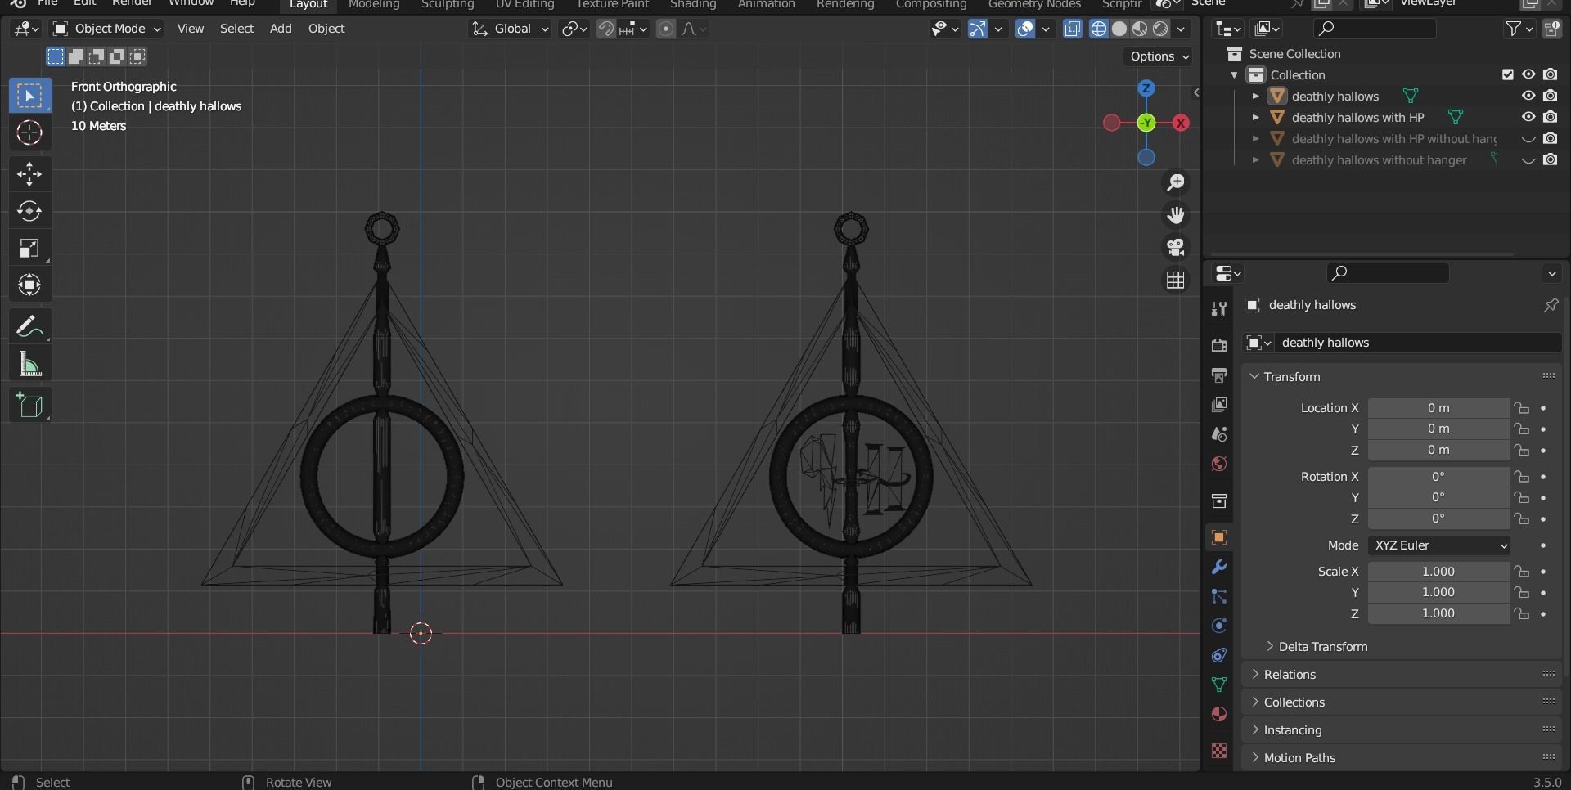Select the Rotate tool
Screen dimensions: 1571x790
click(30, 211)
